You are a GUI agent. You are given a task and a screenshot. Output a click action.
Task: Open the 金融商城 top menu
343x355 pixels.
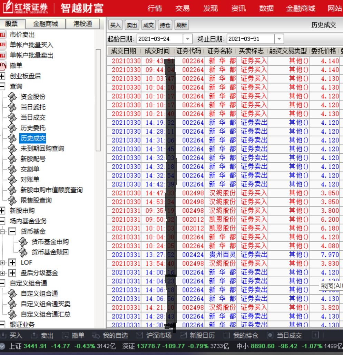(301, 9)
